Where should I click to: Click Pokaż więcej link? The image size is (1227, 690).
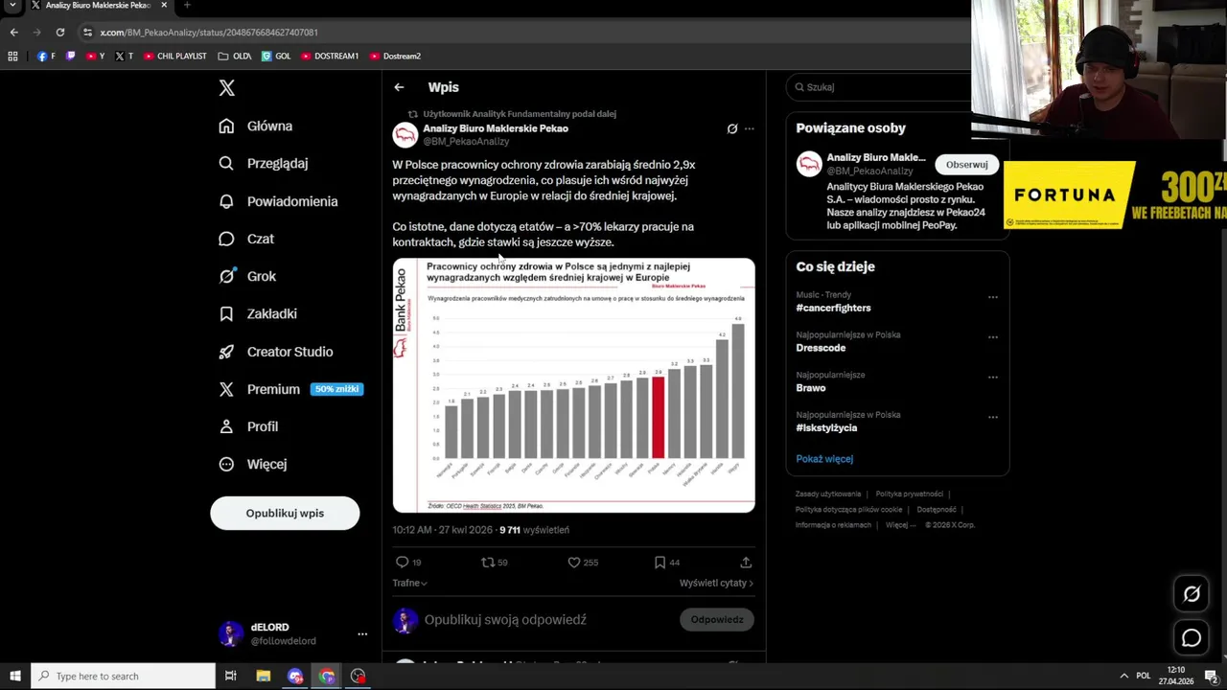point(824,459)
